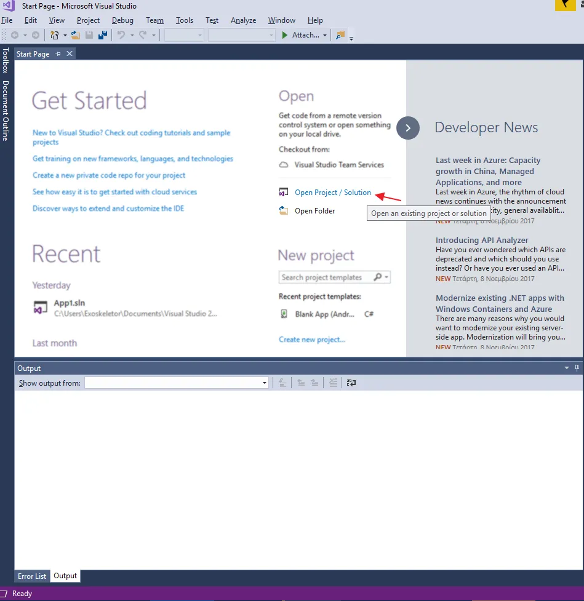Click the search magnifier in project templates
The width and height of the screenshot is (584, 601).
point(378,277)
